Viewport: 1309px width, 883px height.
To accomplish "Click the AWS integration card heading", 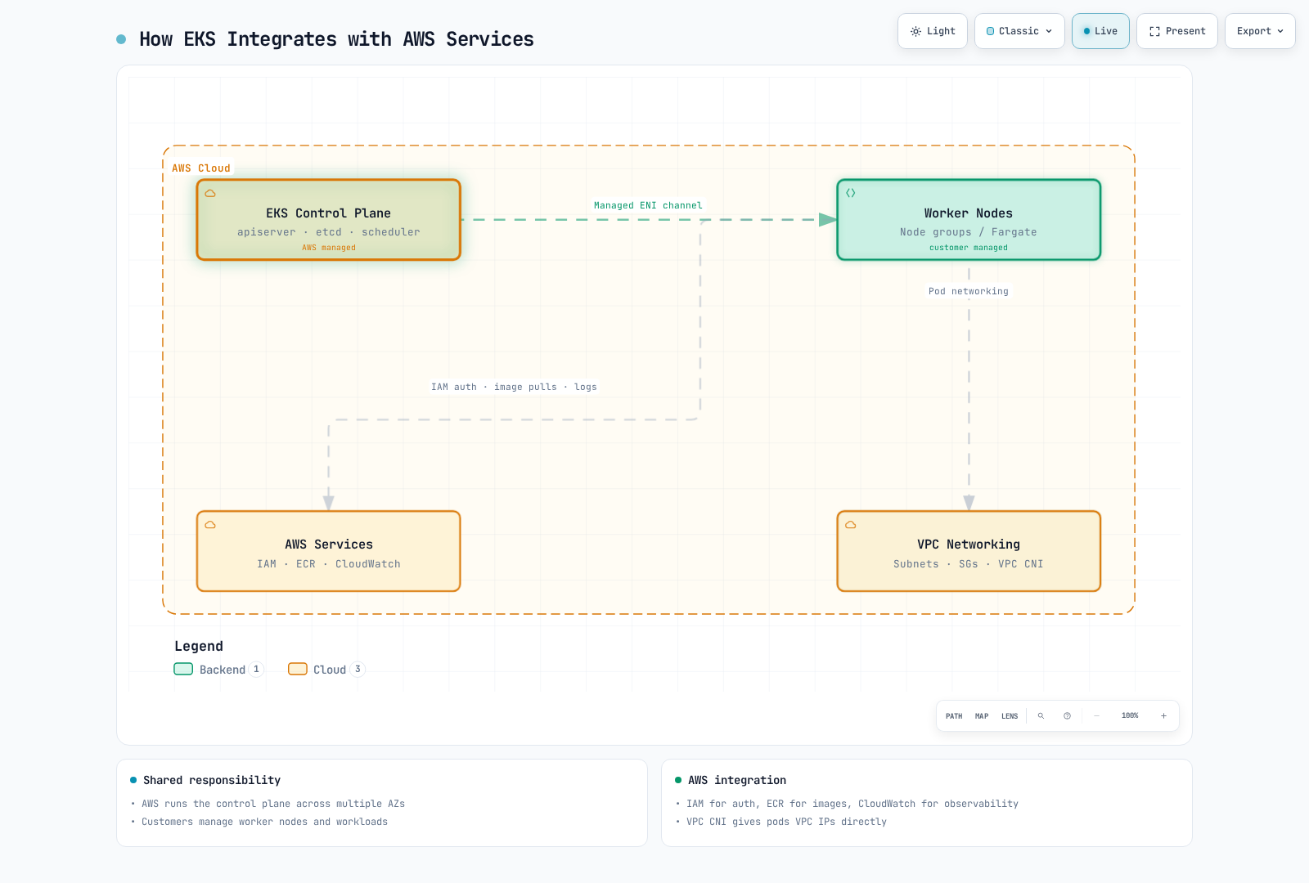I will [x=737, y=780].
